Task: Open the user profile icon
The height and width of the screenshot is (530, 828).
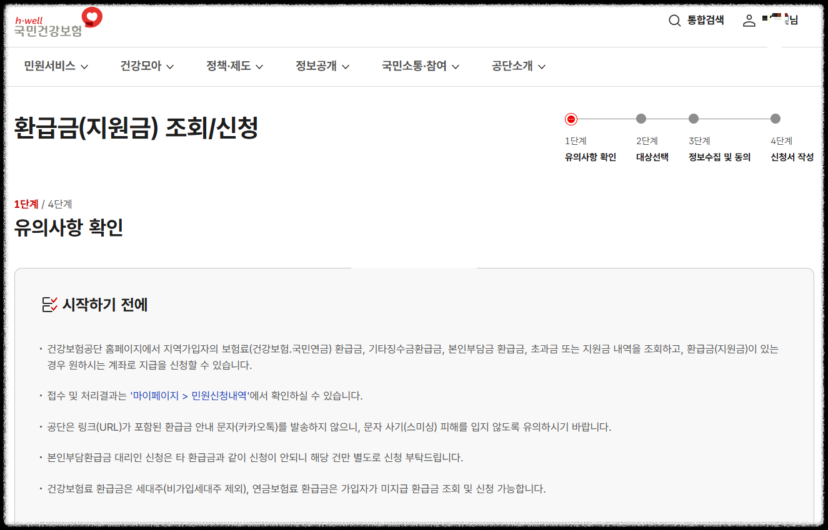Action: [749, 21]
